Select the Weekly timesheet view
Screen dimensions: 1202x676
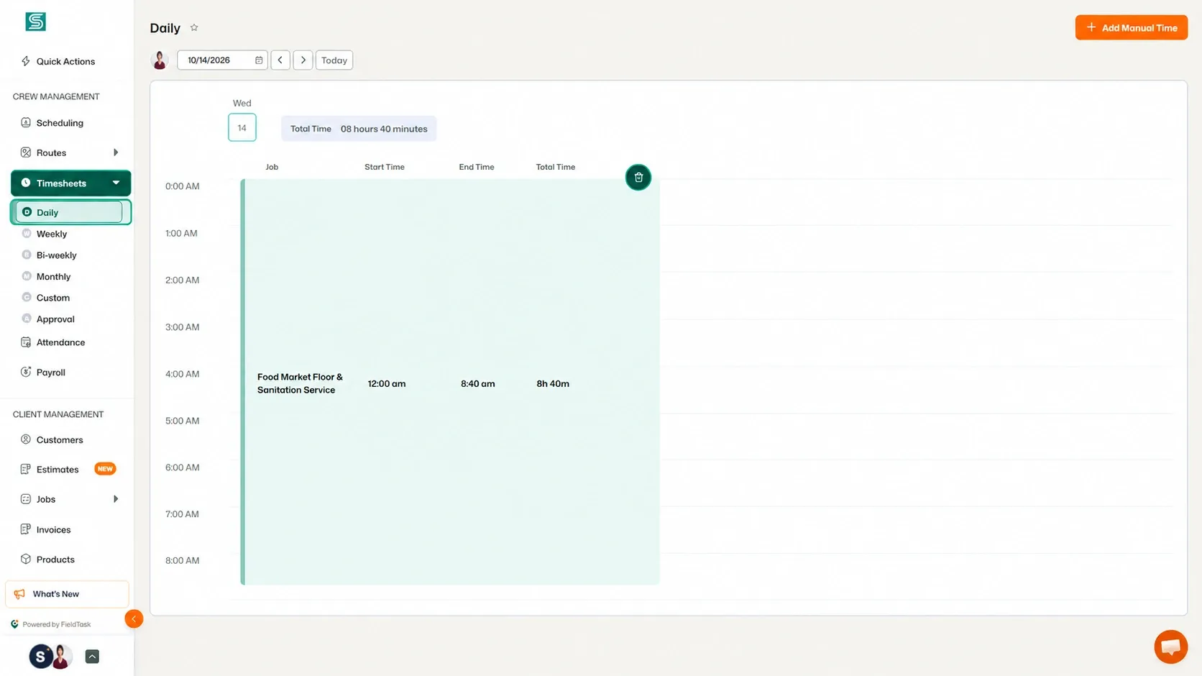pyautogui.click(x=52, y=234)
